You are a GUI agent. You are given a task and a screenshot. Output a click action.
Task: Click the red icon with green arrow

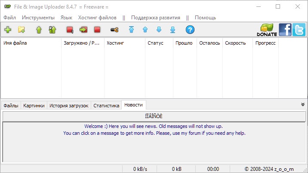(x=83, y=30)
